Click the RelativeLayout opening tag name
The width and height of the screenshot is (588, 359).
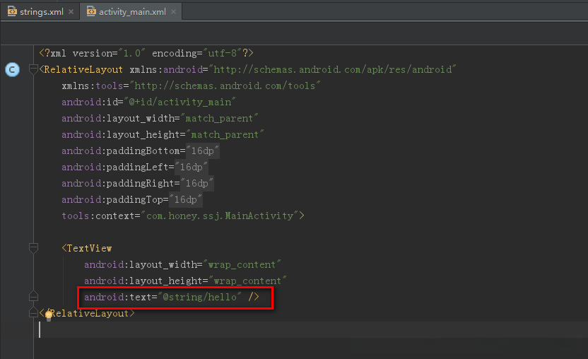click(x=83, y=70)
